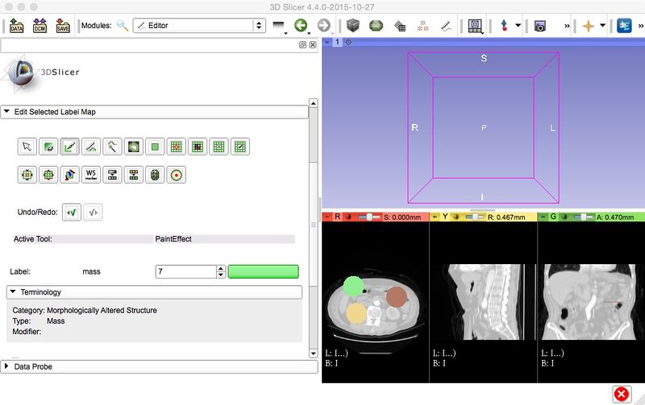The height and width of the screenshot is (405, 645).
Task: Click the Red slice offset slider
Action: [x=369, y=217]
